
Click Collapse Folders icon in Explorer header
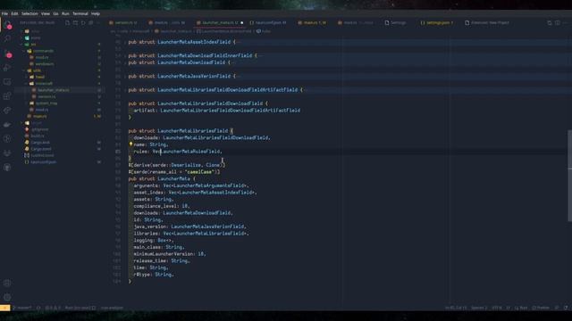[x=91, y=22]
